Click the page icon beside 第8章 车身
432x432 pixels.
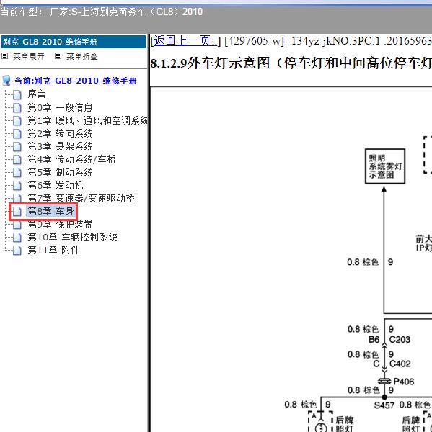click(x=17, y=211)
